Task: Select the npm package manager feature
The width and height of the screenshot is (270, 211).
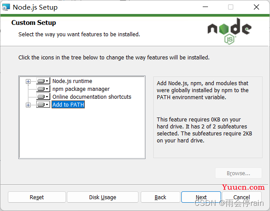Action: tap(81, 89)
